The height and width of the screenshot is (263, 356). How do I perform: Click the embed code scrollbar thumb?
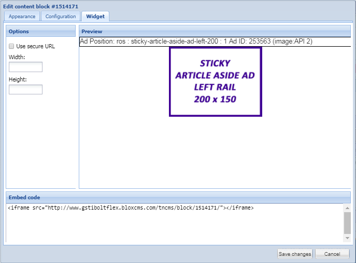347,223
